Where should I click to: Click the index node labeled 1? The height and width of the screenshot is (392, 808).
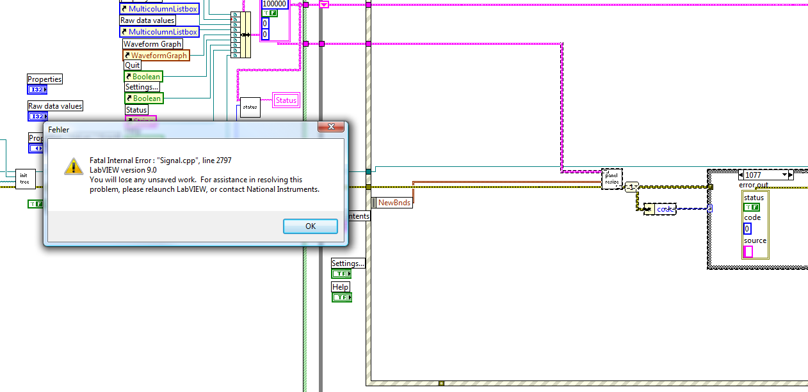pyautogui.click(x=632, y=187)
